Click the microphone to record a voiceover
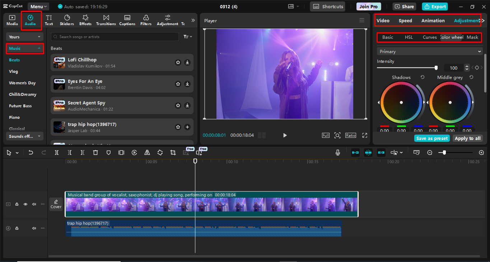The width and height of the screenshot is (490, 262). tap(338, 153)
